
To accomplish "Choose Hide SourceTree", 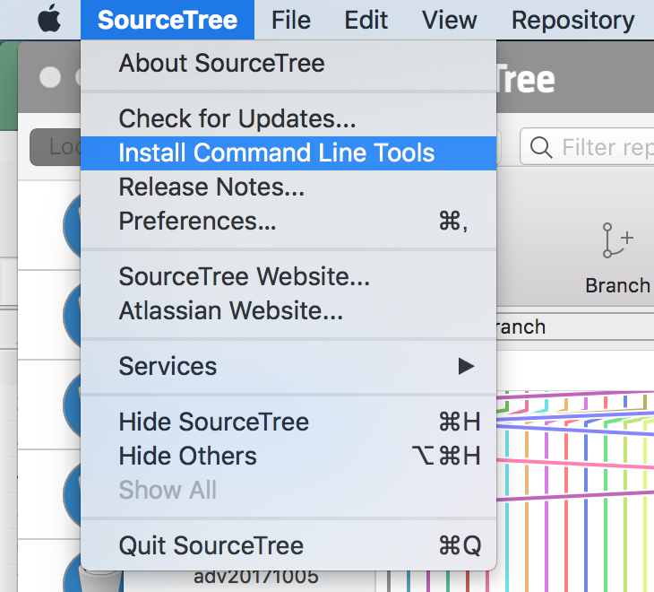I will pyautogui.click(x=213, y=422).
